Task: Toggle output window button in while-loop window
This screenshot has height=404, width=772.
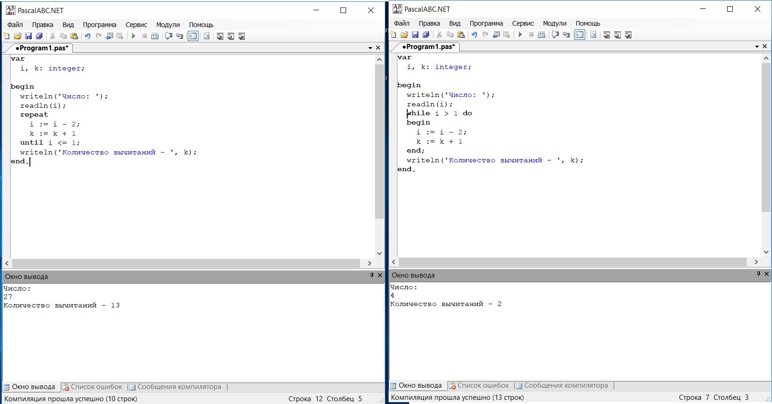Action: coord(580,35)
